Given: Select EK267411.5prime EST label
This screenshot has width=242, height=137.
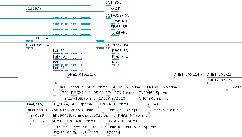Looking at the screenshot, I should (113, 104).
